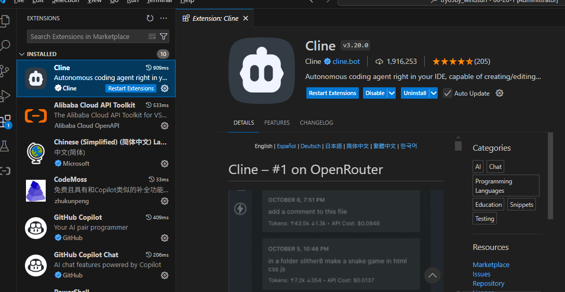Refresh the extensions list
This screenshot has height=292, width=565.
pos(150,18)
